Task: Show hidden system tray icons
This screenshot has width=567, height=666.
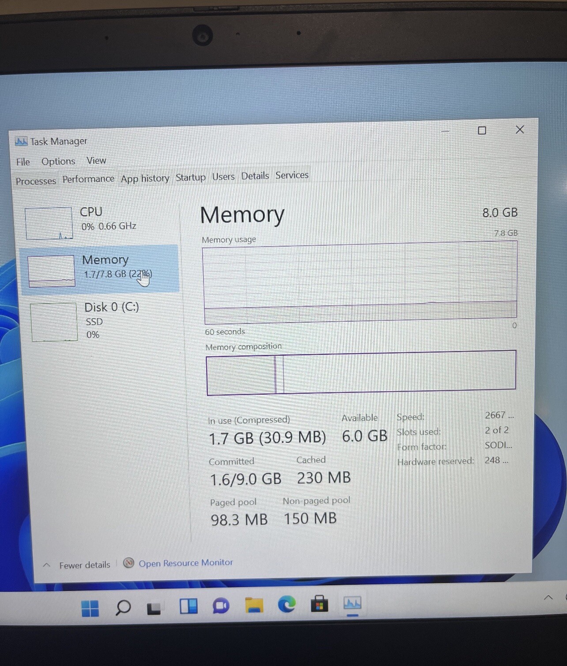Action: pyautogui.click(x=548, y=597)
